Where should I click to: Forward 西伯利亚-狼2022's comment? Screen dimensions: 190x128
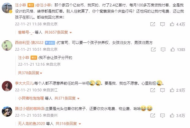(x=153, y=49)
